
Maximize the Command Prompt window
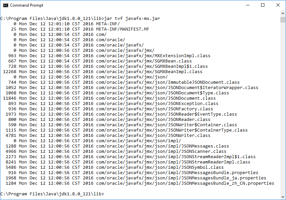[263, 5]
